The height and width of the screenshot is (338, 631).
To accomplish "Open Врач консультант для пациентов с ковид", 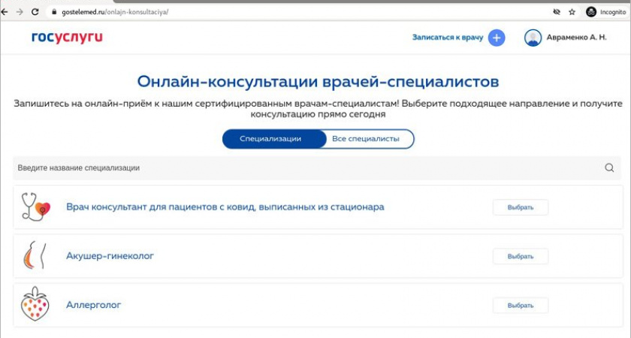I will pos(225,207).
